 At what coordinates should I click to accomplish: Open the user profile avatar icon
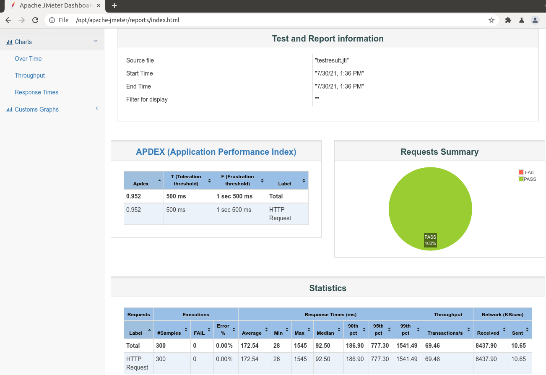pyautogui.click(x=535, y=20)
